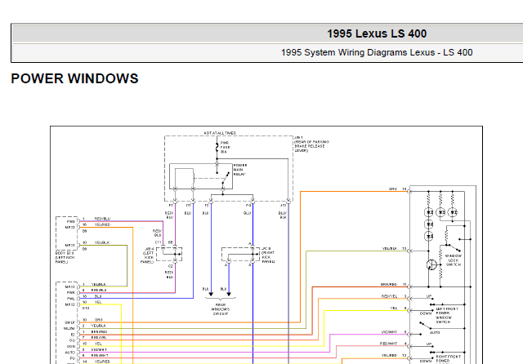Click the 'VIO/WHT' wire label at pin 5 on right

(x=389, y=332)
